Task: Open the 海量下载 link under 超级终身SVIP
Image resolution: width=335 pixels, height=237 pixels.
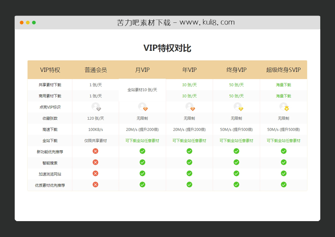Action: tap(284, 85)
